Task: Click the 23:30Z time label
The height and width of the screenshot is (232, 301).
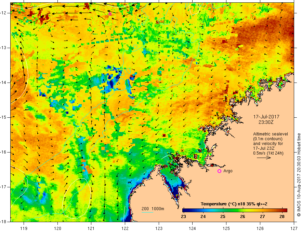Action: (x=266, y=122)
